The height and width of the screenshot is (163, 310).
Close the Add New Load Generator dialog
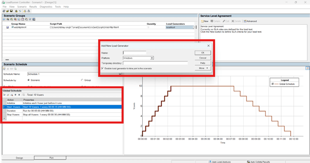click(x=208, y=46)
